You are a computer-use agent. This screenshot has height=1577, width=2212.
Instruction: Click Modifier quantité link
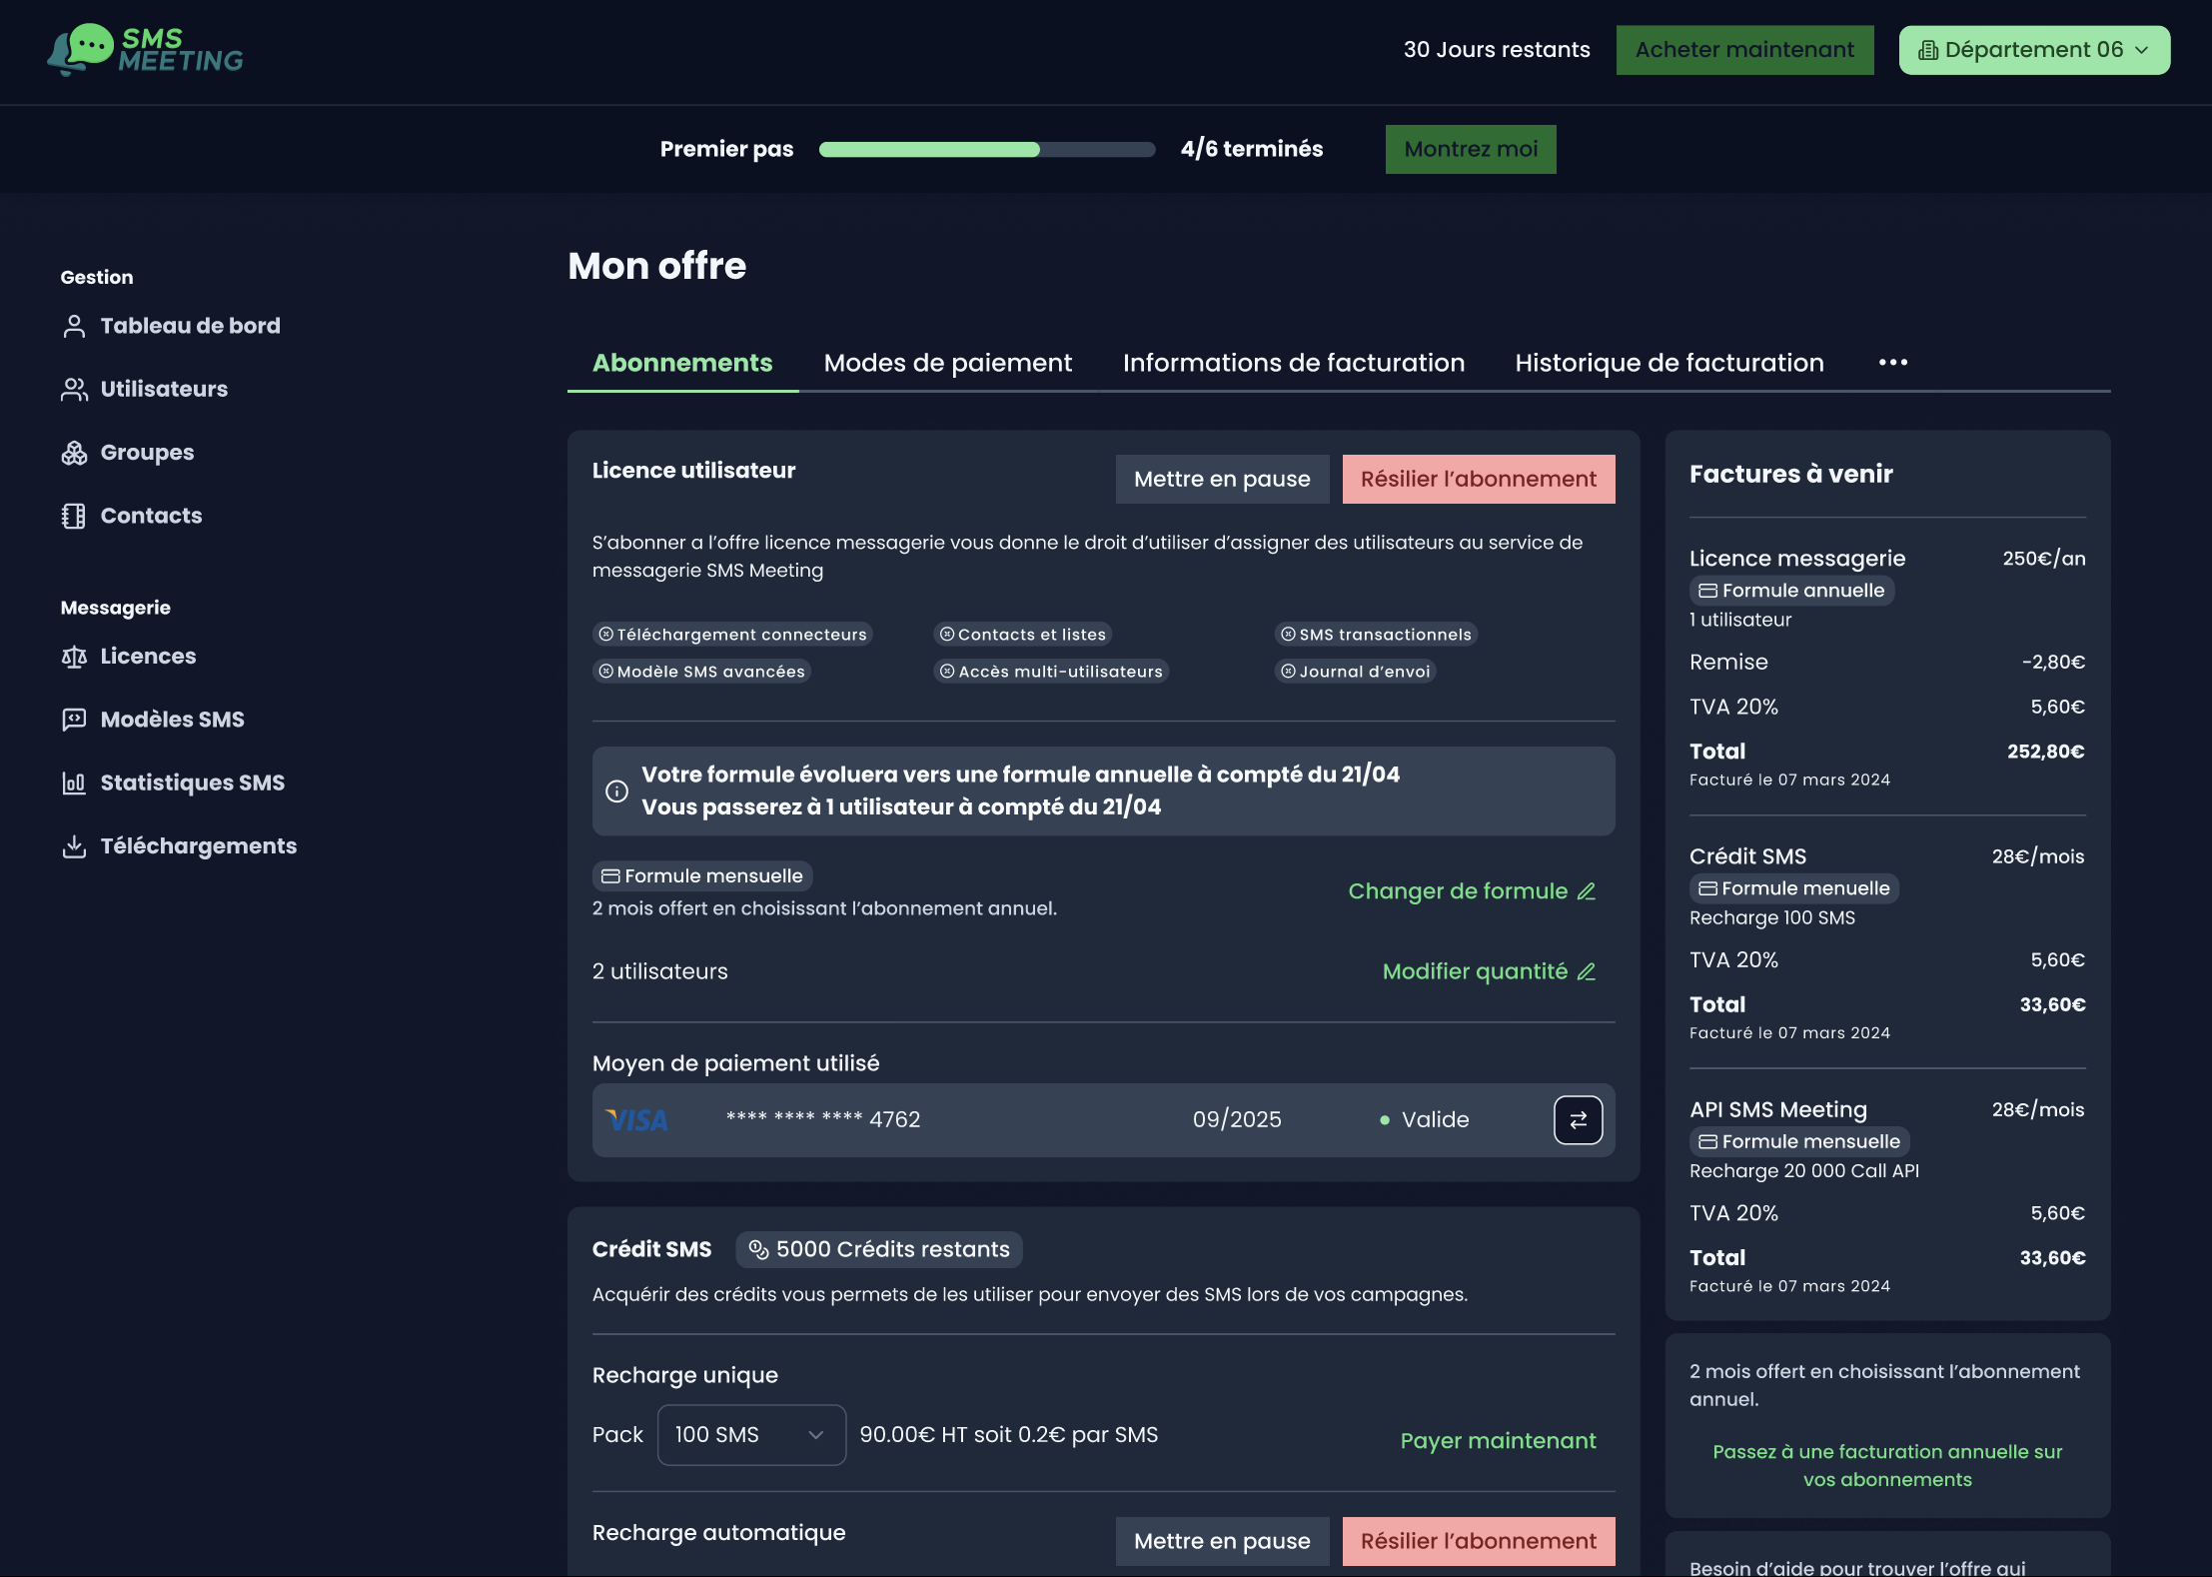pyautogui.click(x=1490, y=971)
